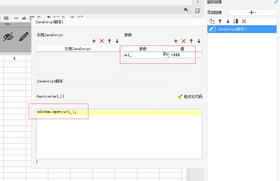Screen dimensions: 280x181
Task: Toggle the hidden-eye visibility icon
Action: click(8, 37)
